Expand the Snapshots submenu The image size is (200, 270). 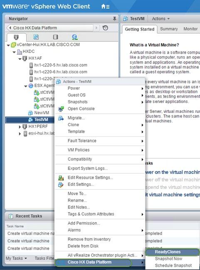pos(100,102)
